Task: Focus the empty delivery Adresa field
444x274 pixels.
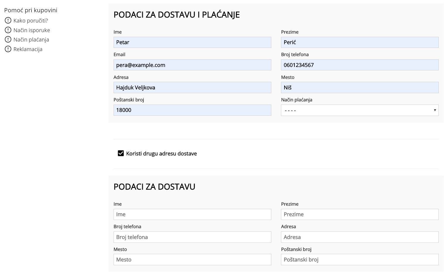Action: coord(359,237)
